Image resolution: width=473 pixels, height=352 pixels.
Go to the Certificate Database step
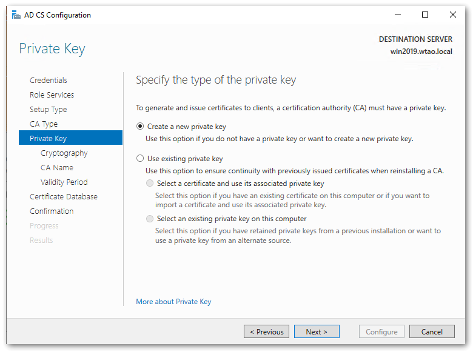64,197
